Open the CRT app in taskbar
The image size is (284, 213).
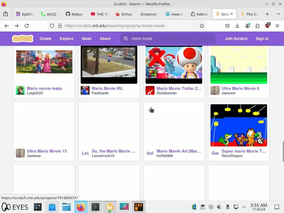[139, 207]
